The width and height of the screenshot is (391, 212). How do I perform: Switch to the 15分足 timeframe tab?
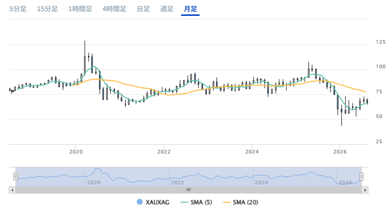[x=47, y=9]
